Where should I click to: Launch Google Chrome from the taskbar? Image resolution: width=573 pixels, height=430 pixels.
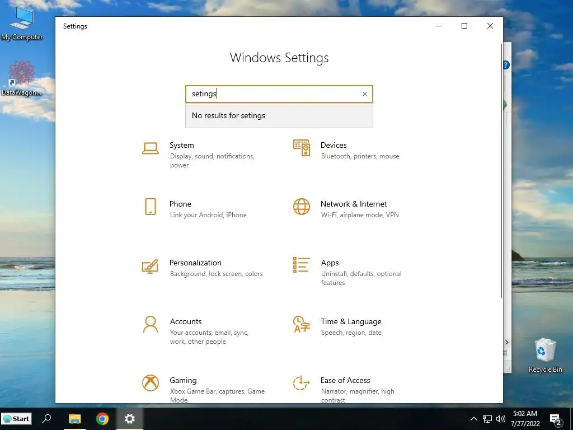(102, 418)
